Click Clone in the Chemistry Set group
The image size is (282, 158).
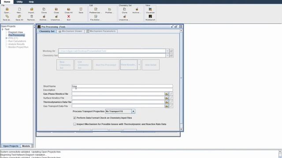coord(124,9)
